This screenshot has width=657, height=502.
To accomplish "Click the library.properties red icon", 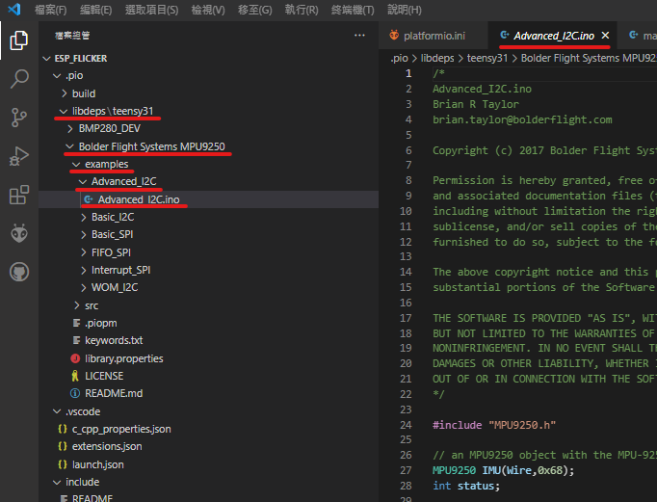I will coord(75,358).
